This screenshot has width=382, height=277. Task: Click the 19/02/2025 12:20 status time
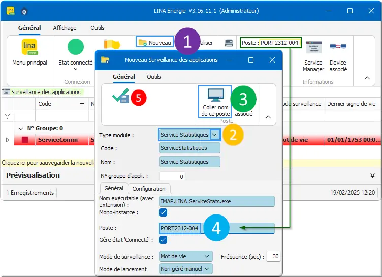pos(353,193)
